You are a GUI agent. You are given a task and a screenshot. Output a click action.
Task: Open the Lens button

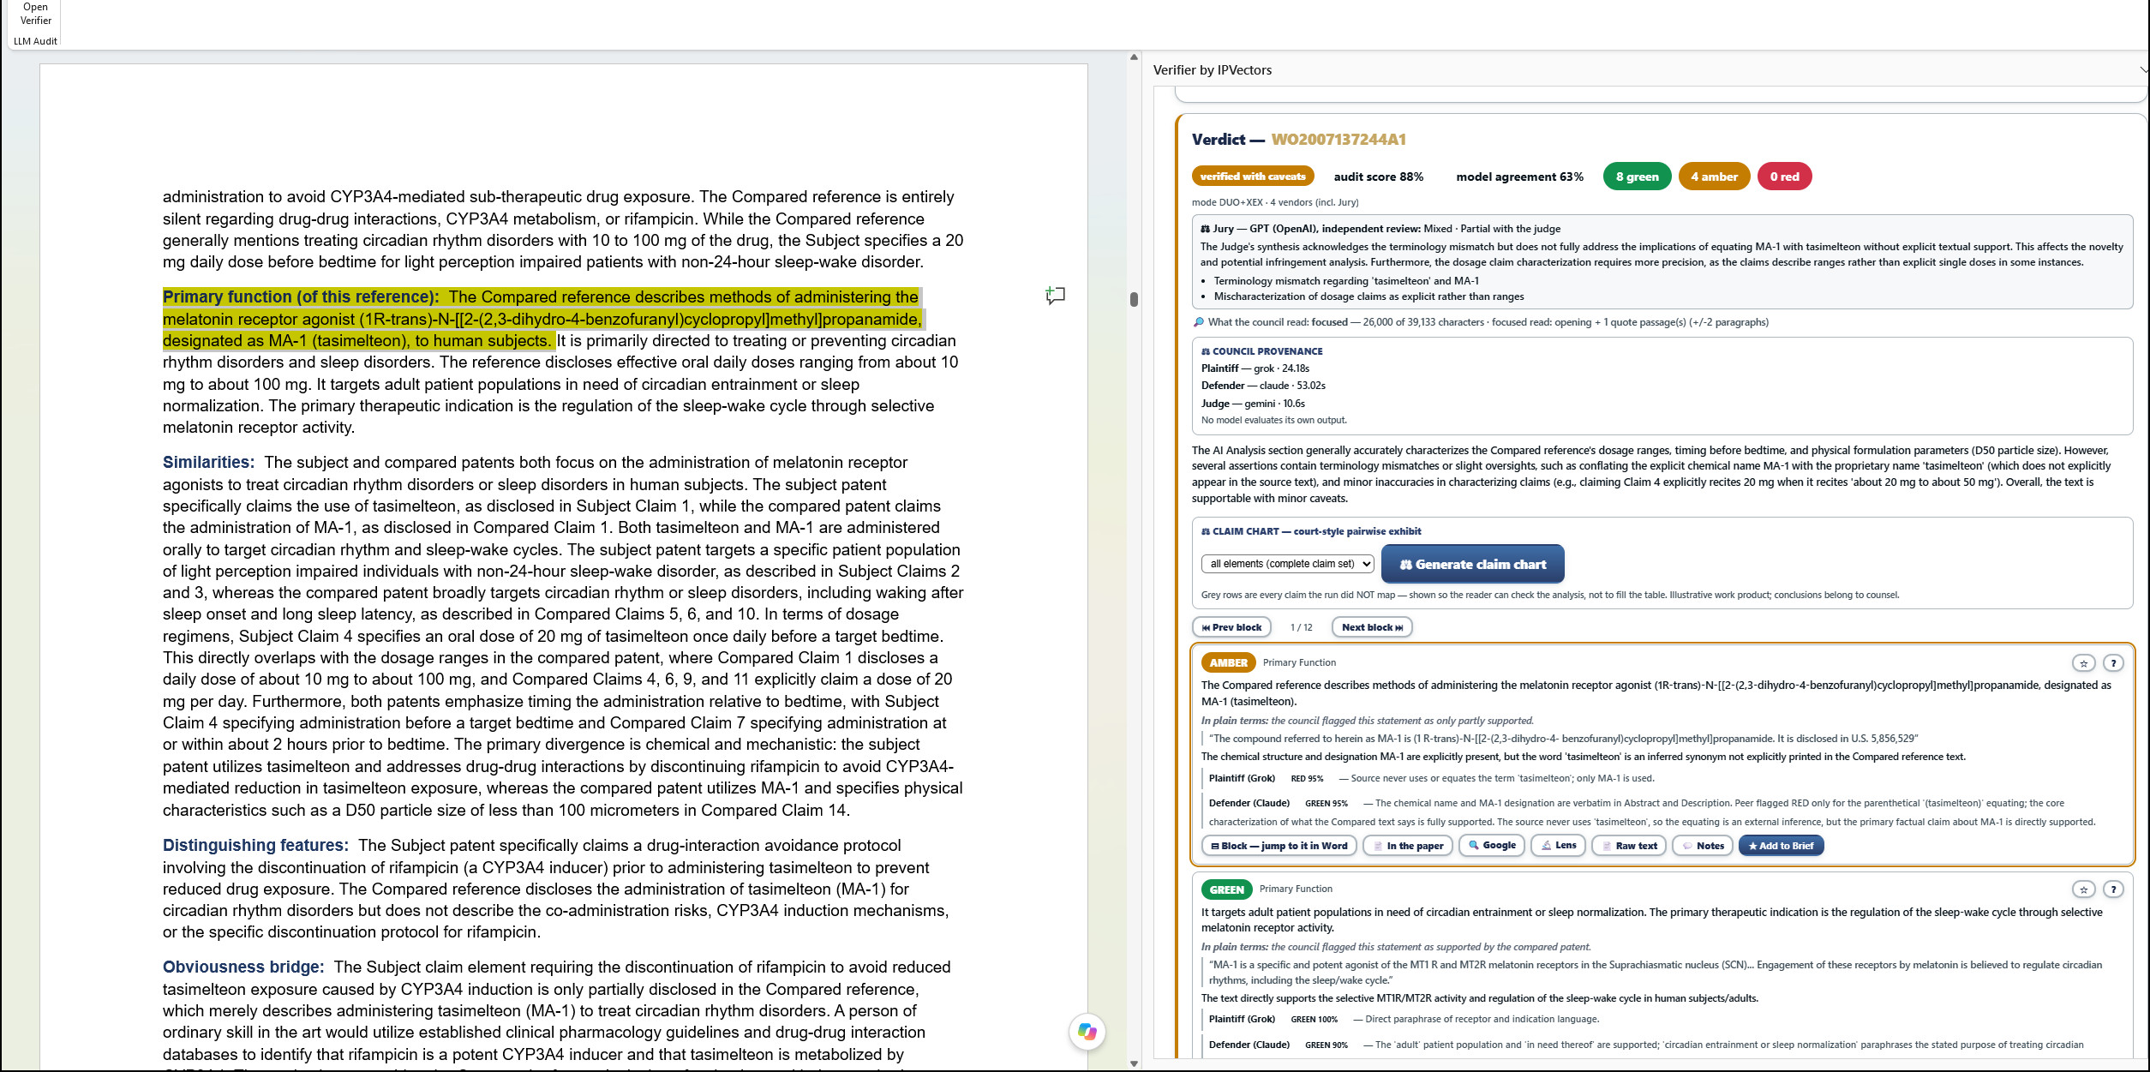[1558, 846]
